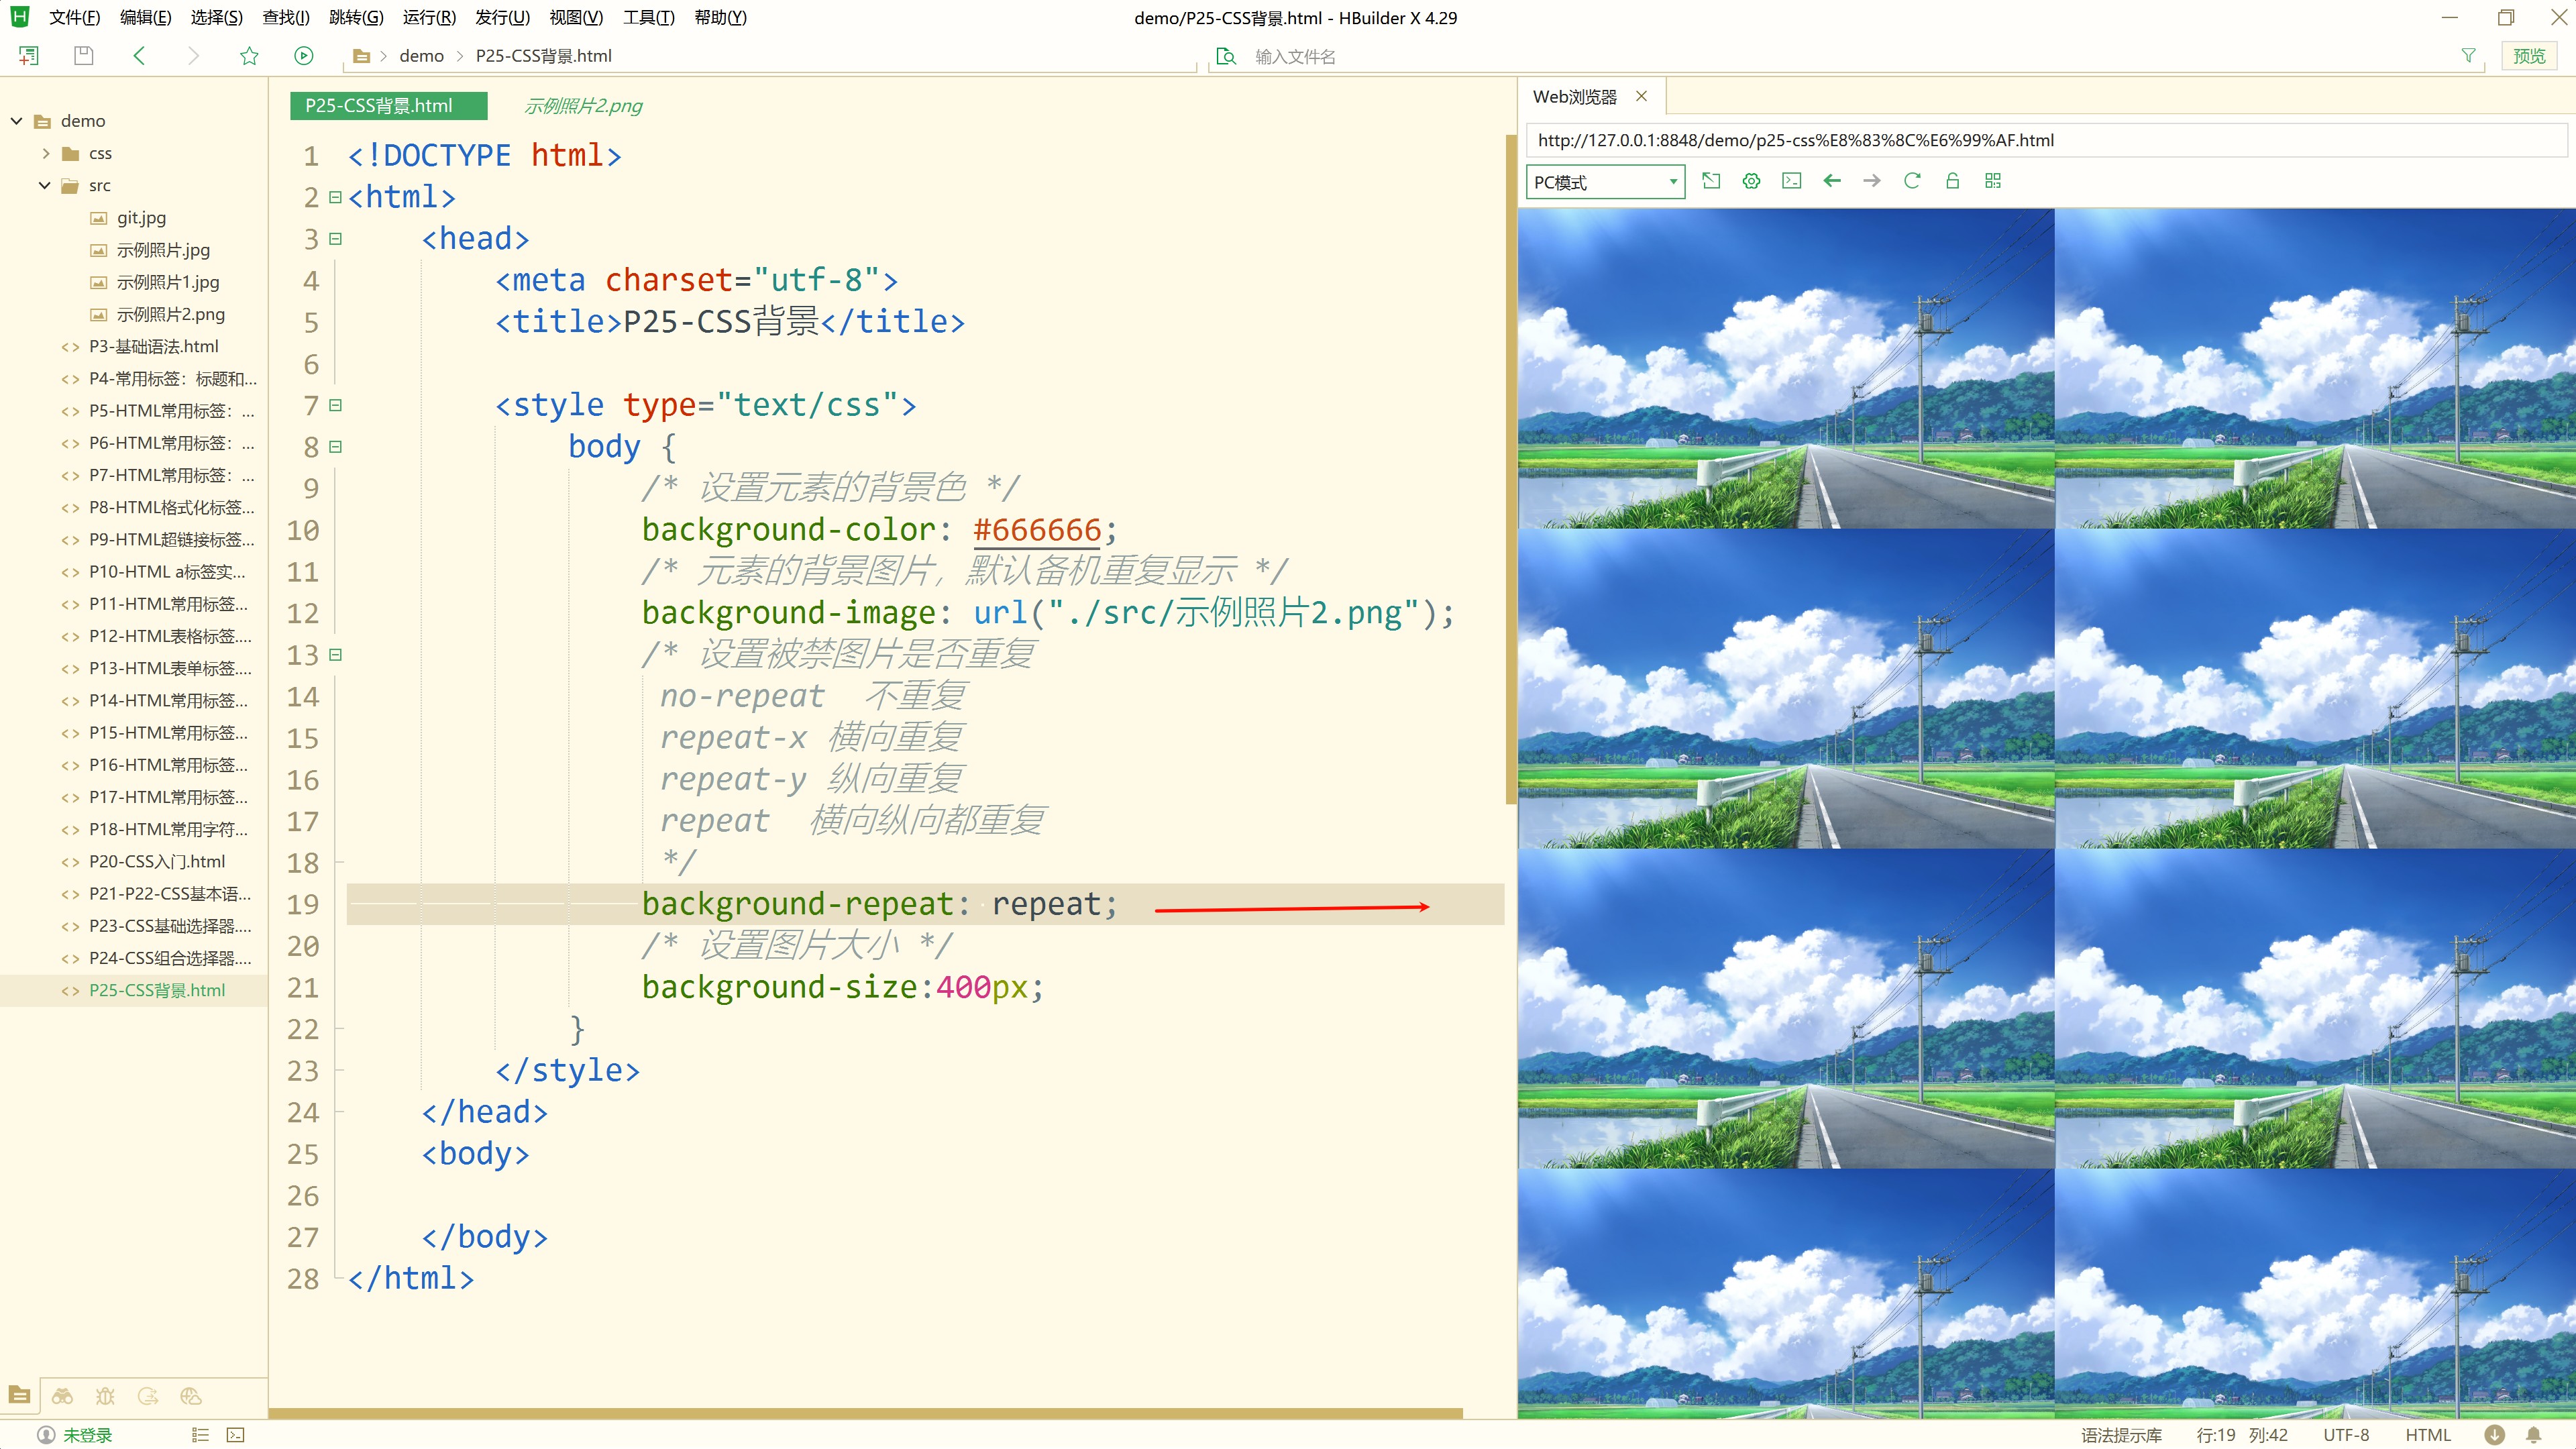This screenshot has width=2576, height=1449.
Task: Click the 未登录 login link
Action: [x=87, y=1435]
